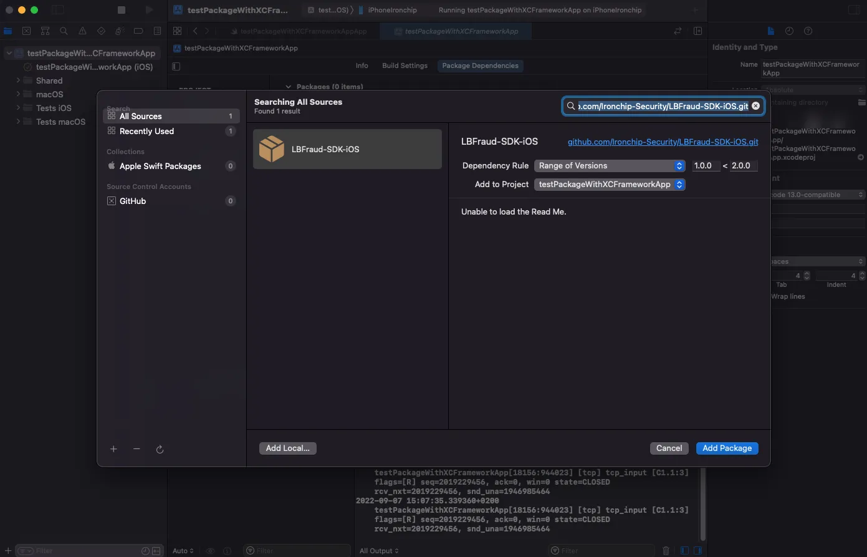
Task: Add an editor on the right
Action: [697, 31]
